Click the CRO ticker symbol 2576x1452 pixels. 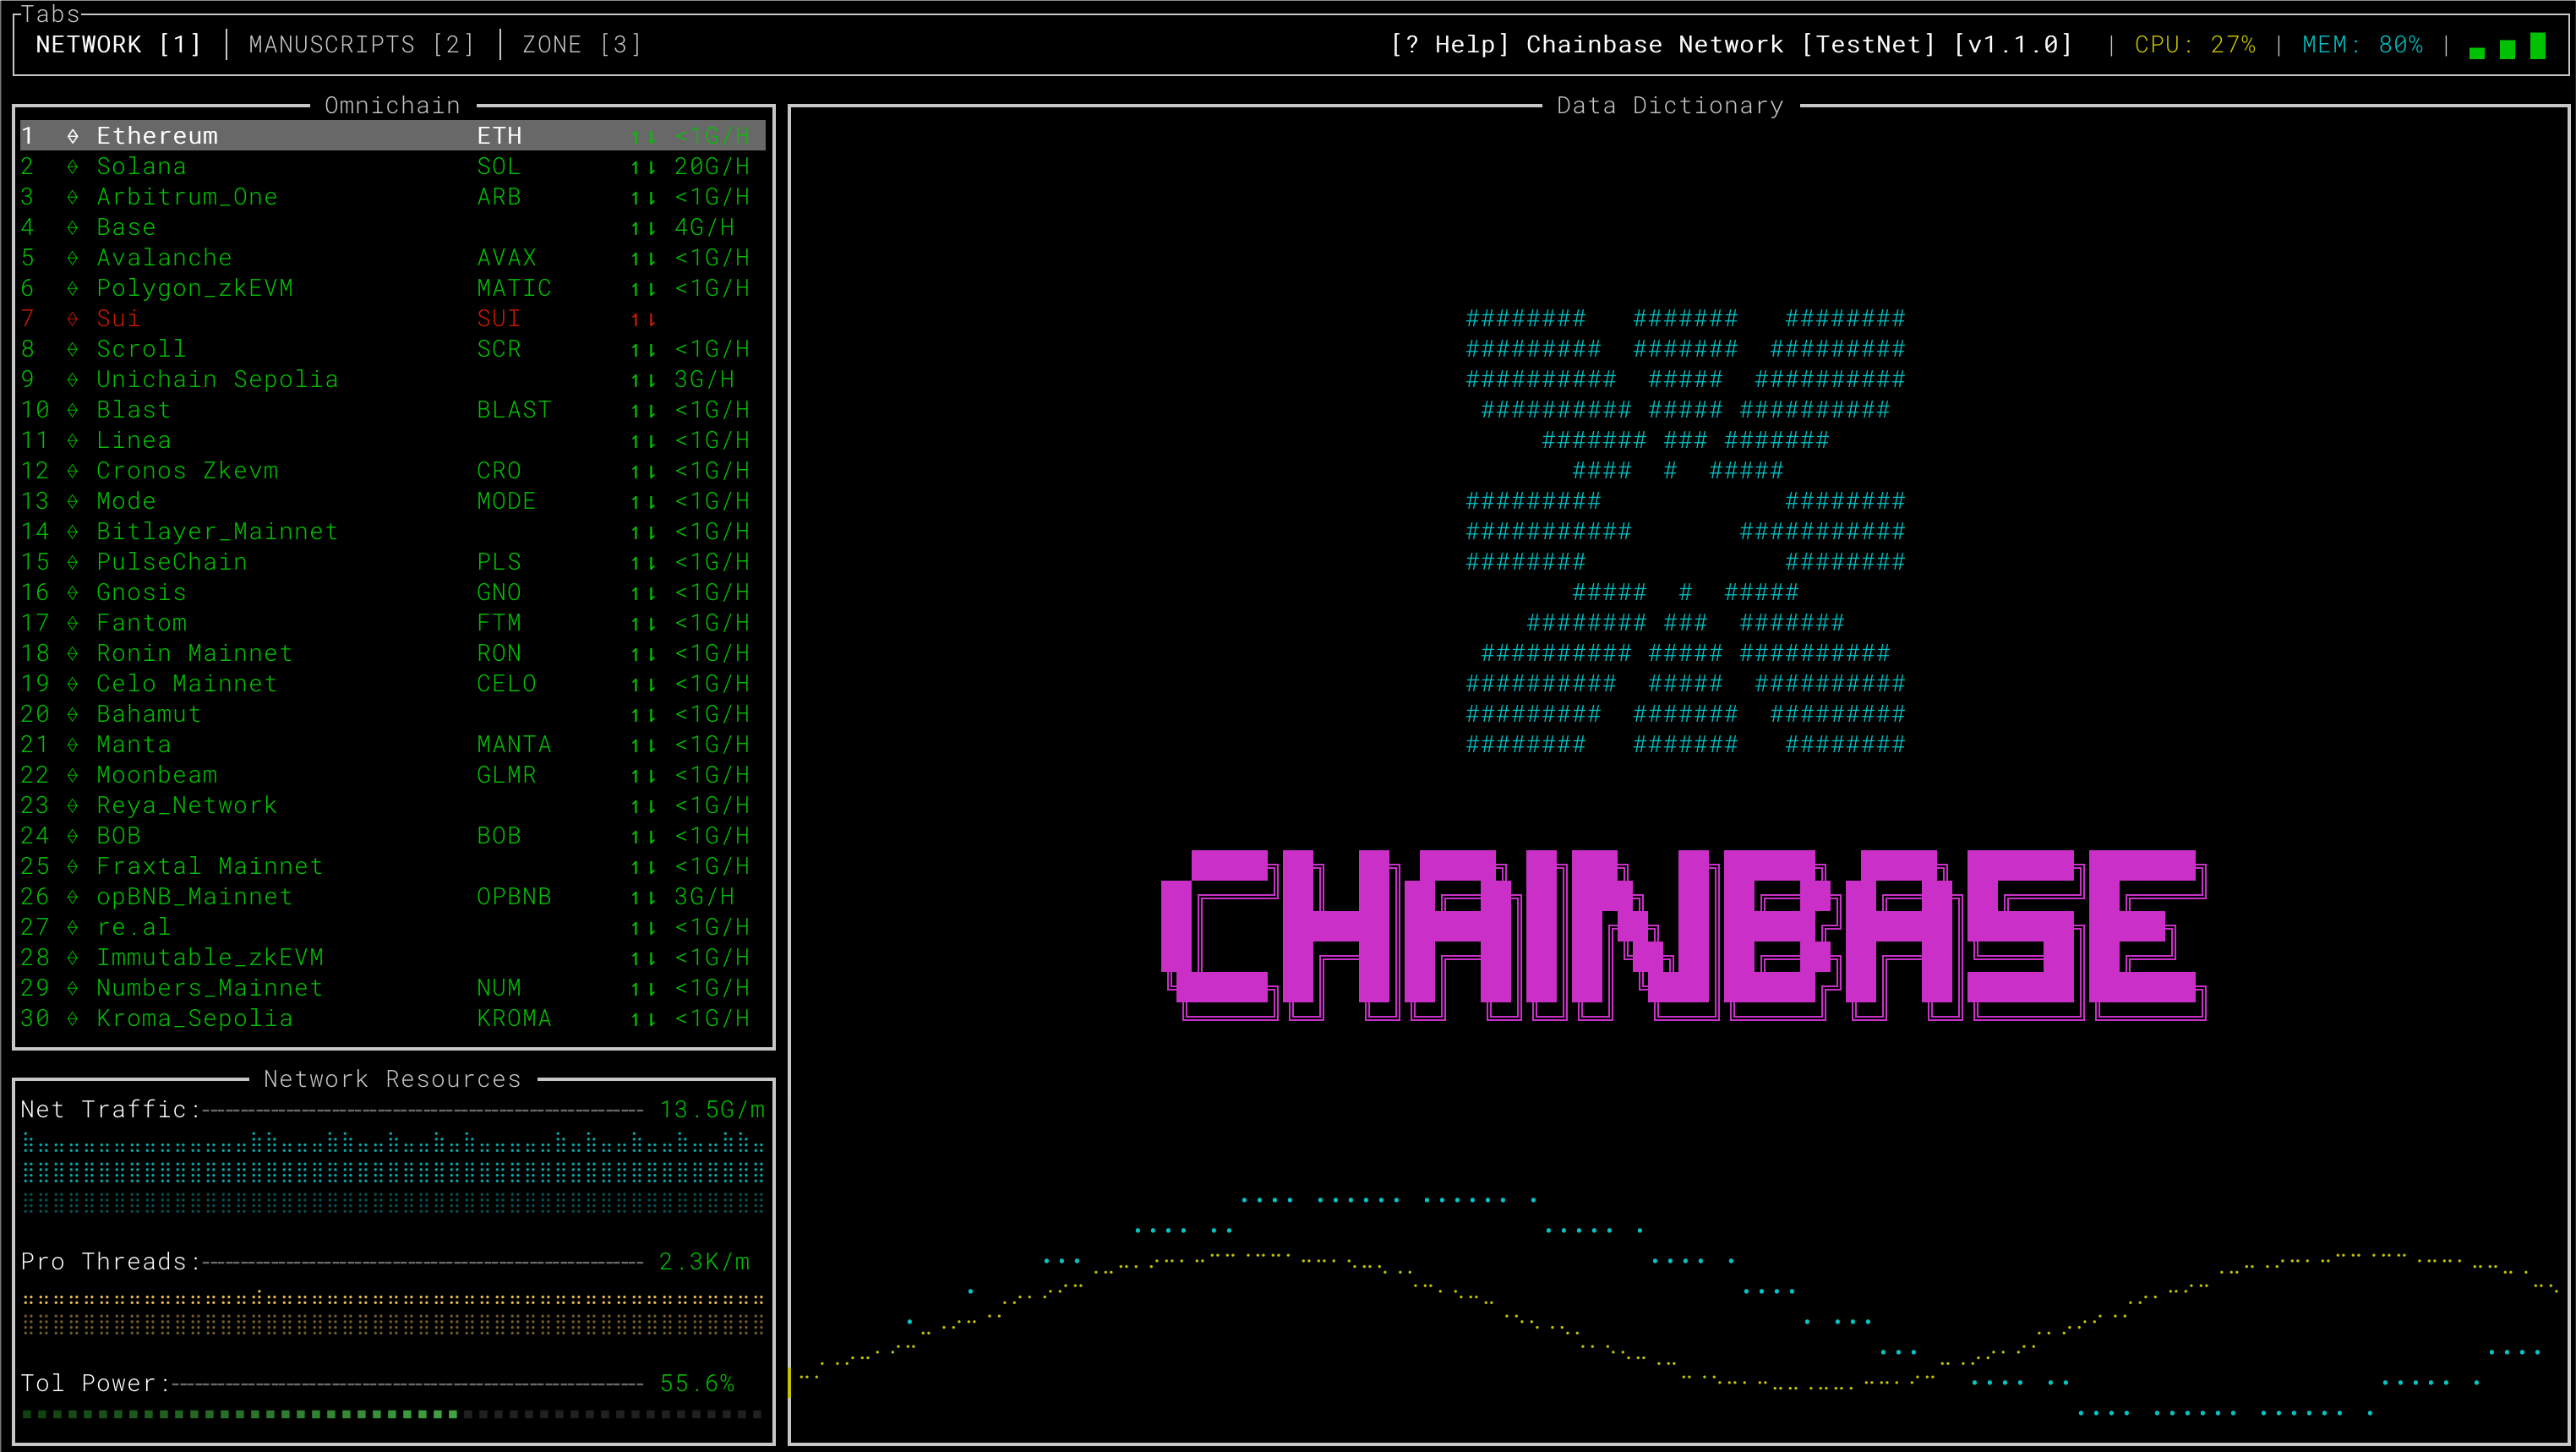point(499,471)
